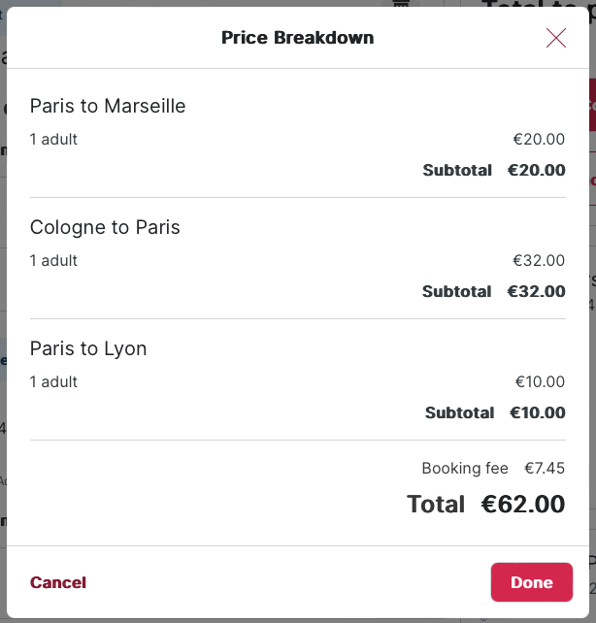This screenshot has height=623, width=596.
Task: Click the bold Subtotal €20.00 line
Action: pos(494,170)
